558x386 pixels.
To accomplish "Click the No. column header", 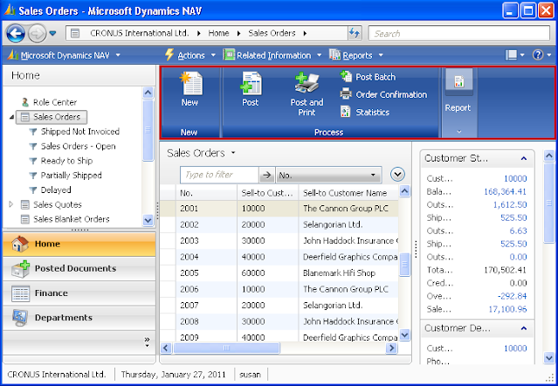I will [206, 193].
